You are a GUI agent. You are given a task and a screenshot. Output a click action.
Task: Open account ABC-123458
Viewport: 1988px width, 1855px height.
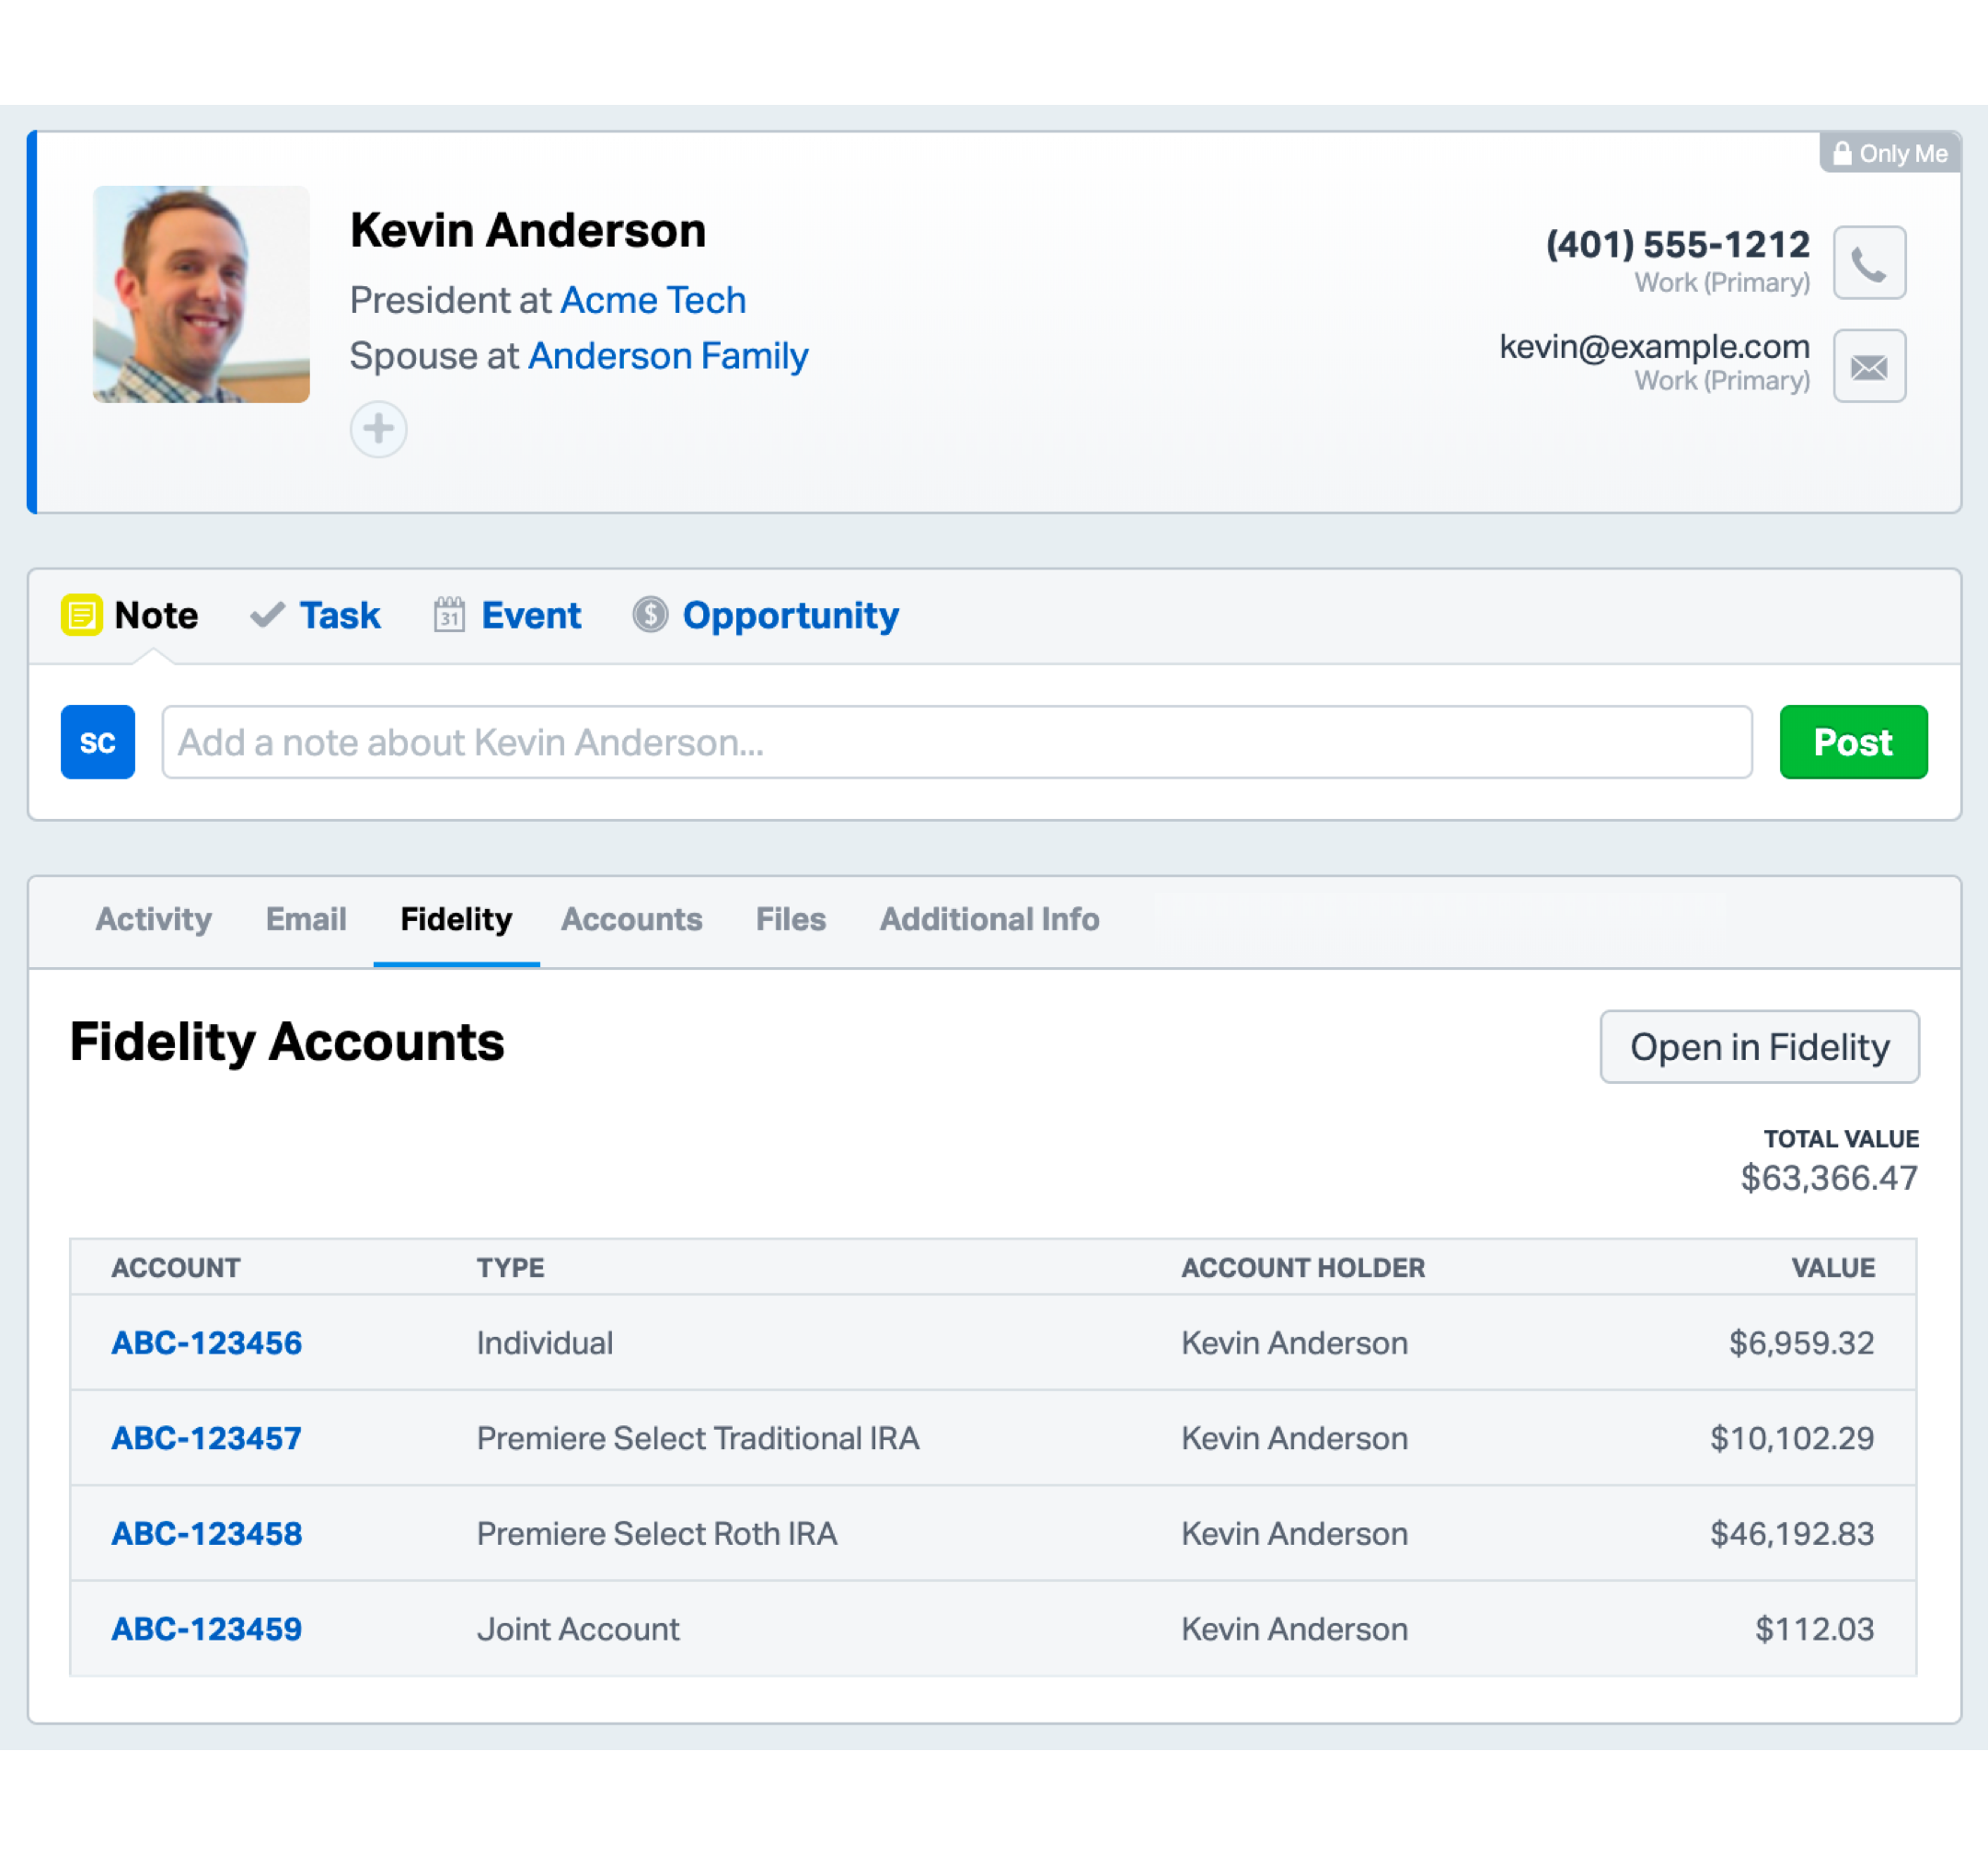point(207,1533)
